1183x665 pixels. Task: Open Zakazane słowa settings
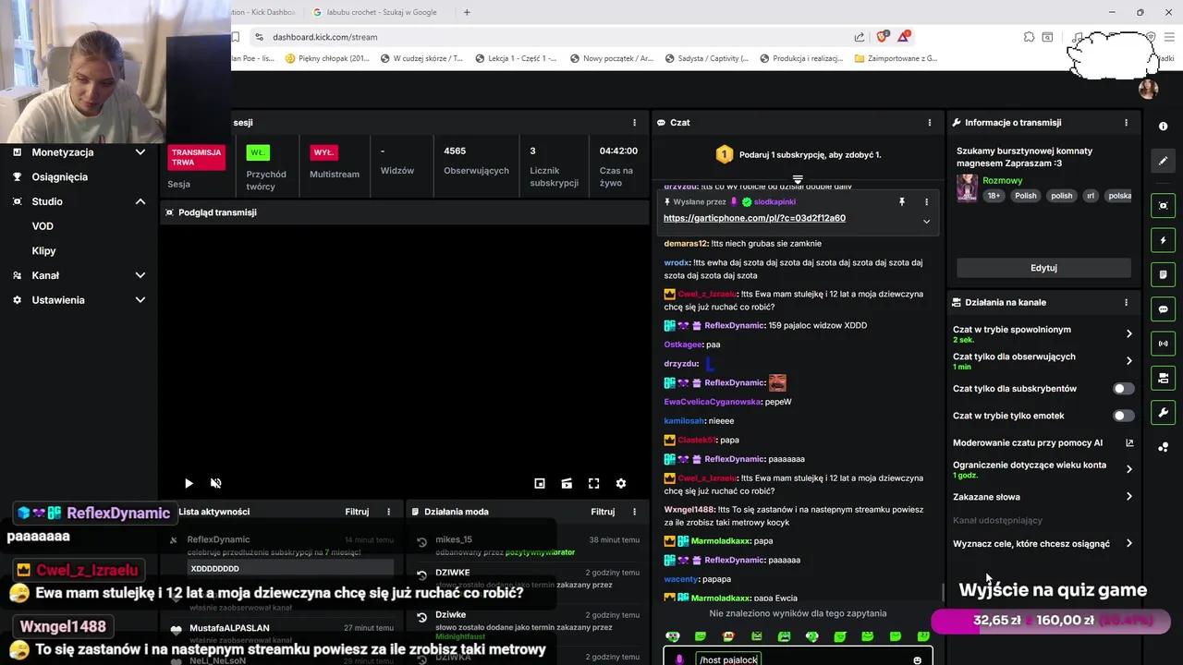click(1043, 497)
